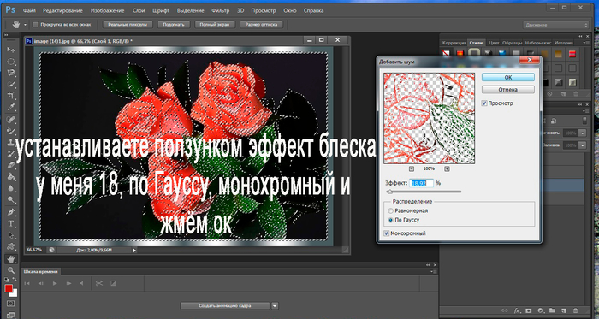
Task: Select the Blur tool
Action: pos(11,188)
